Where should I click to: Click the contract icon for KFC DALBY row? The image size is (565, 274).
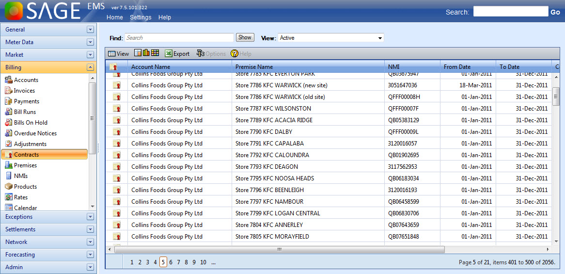[116, 131]
